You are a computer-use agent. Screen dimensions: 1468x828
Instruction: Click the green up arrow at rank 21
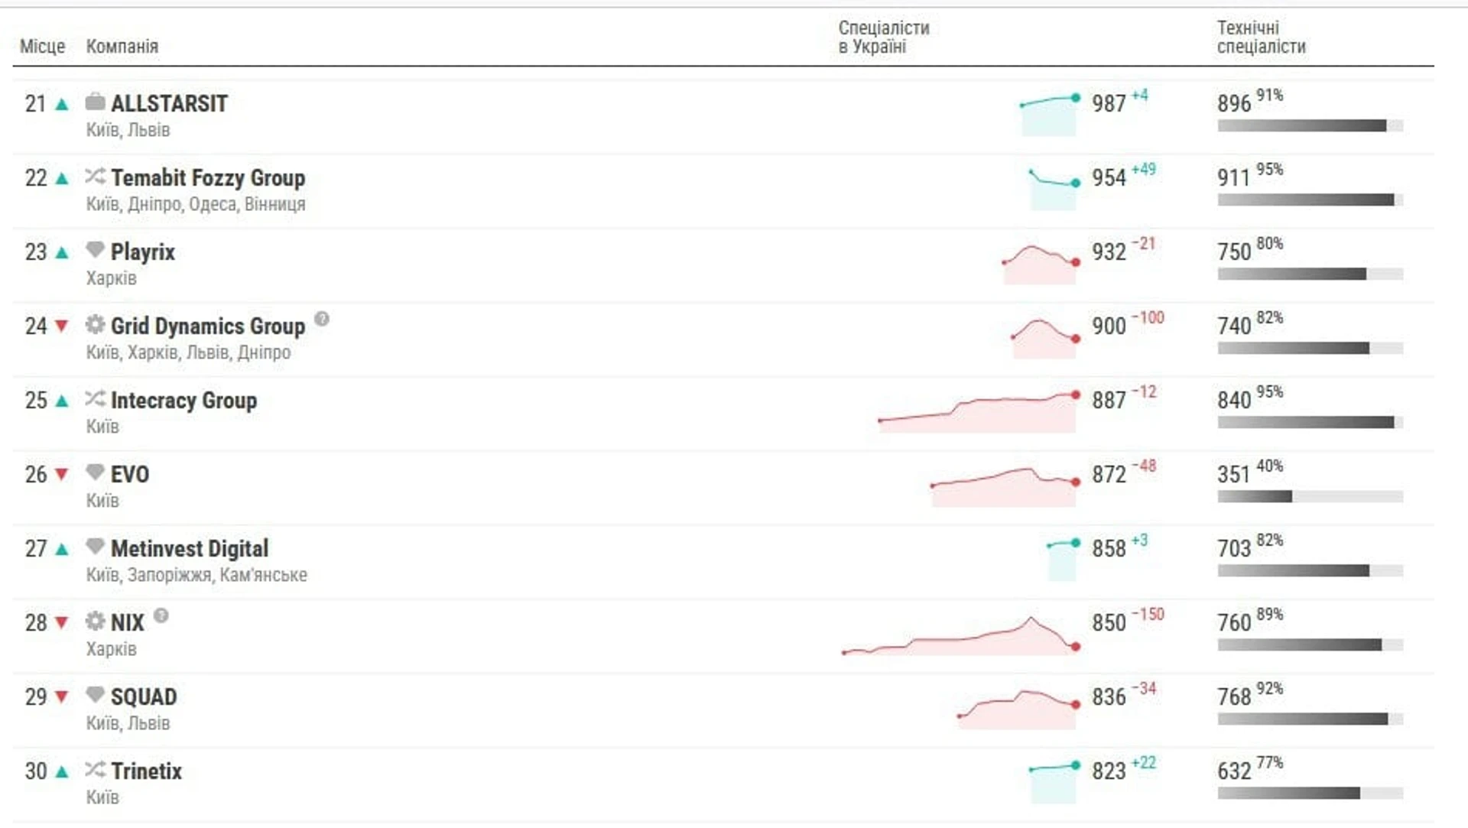coord(62,104)
